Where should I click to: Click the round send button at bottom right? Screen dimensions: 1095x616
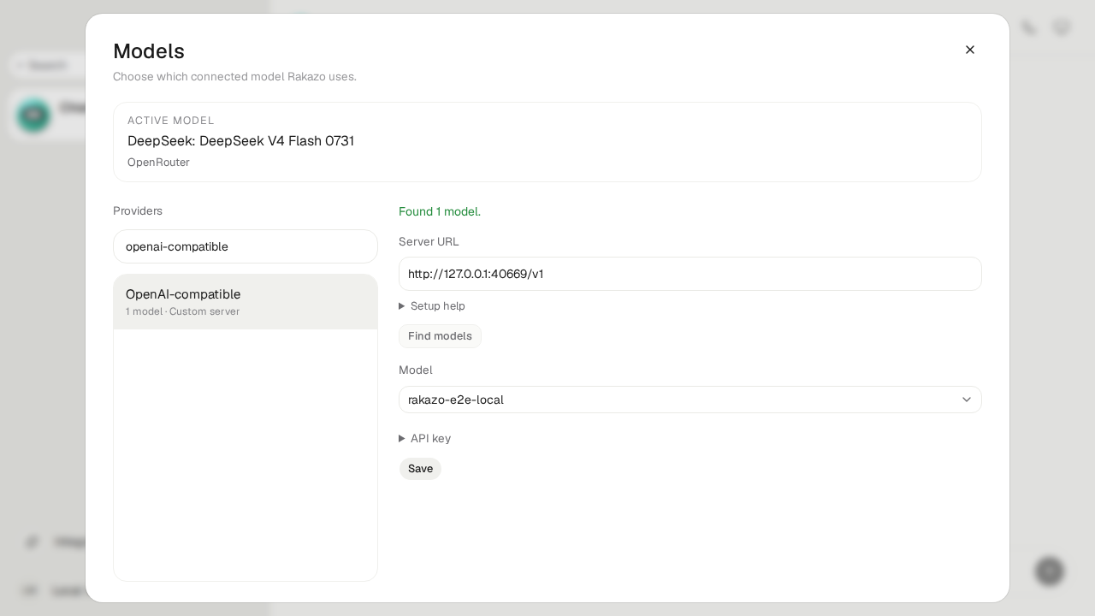(x=1050, y=571)
